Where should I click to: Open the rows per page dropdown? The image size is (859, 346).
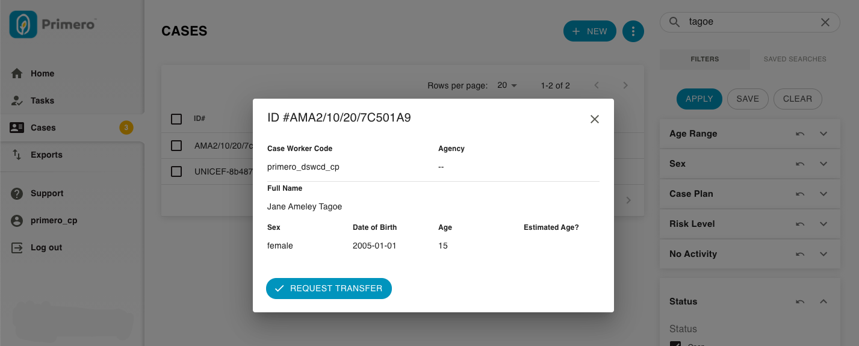click(507, 85)
